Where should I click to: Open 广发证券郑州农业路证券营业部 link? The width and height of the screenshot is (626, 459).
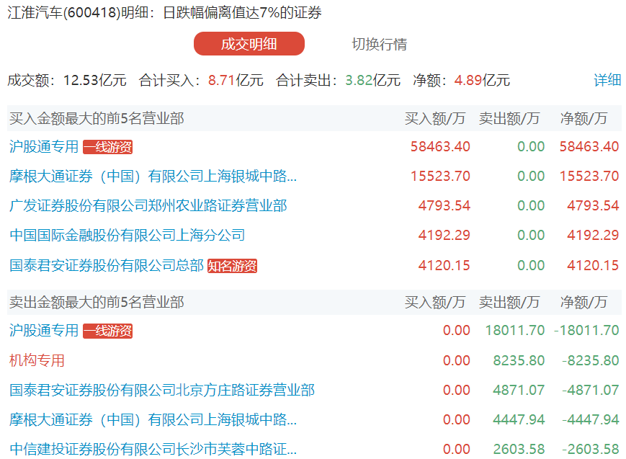point(148,206)
